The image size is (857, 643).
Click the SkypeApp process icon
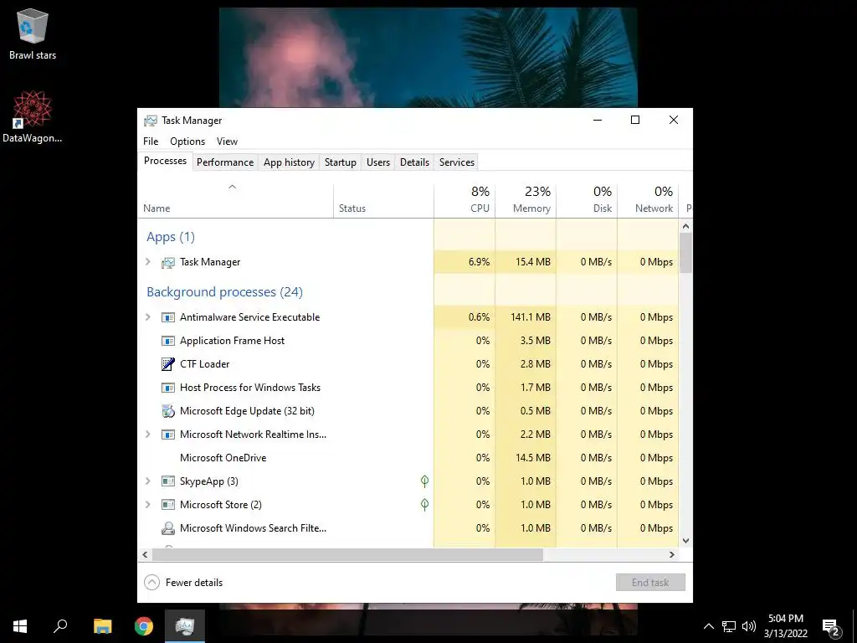pyautogui.click(x=167, y=481)
